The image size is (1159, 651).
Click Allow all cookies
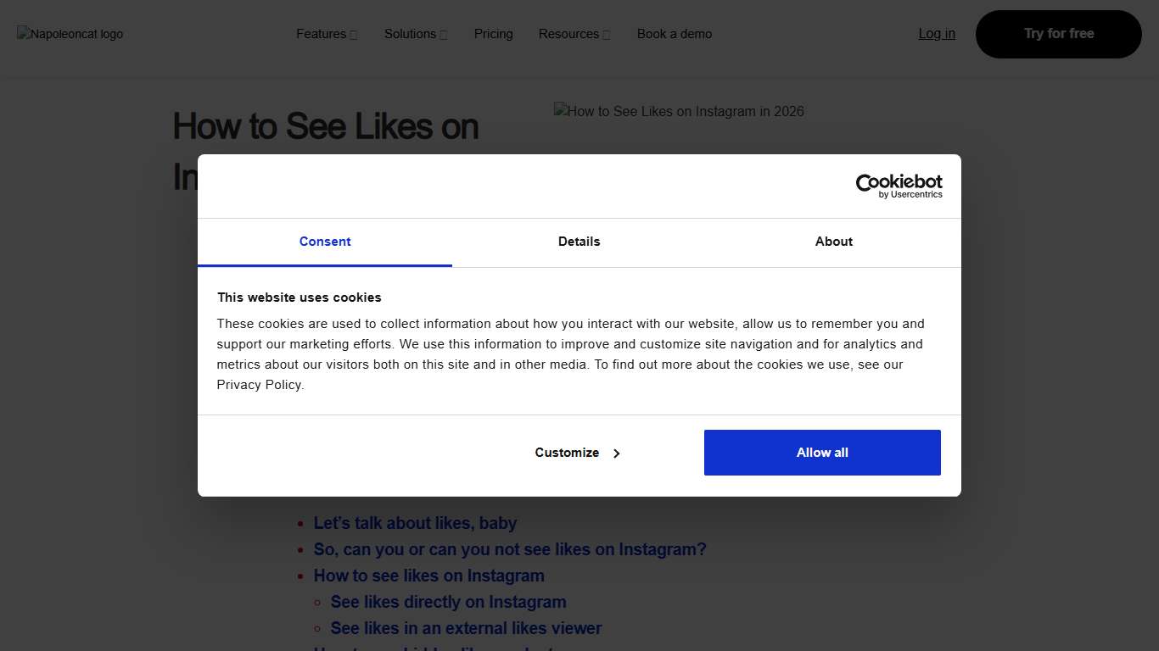(x=821, y=453)
